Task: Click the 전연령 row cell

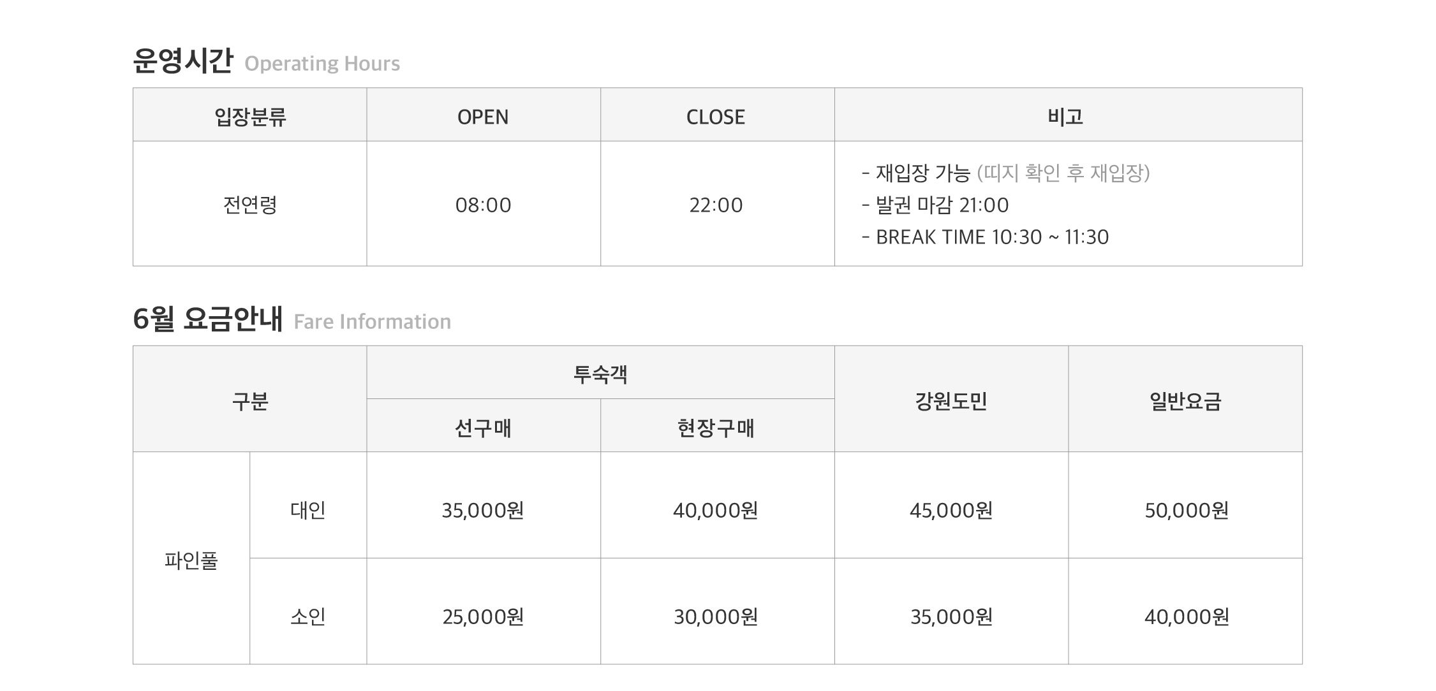Action: coord(250,203)
